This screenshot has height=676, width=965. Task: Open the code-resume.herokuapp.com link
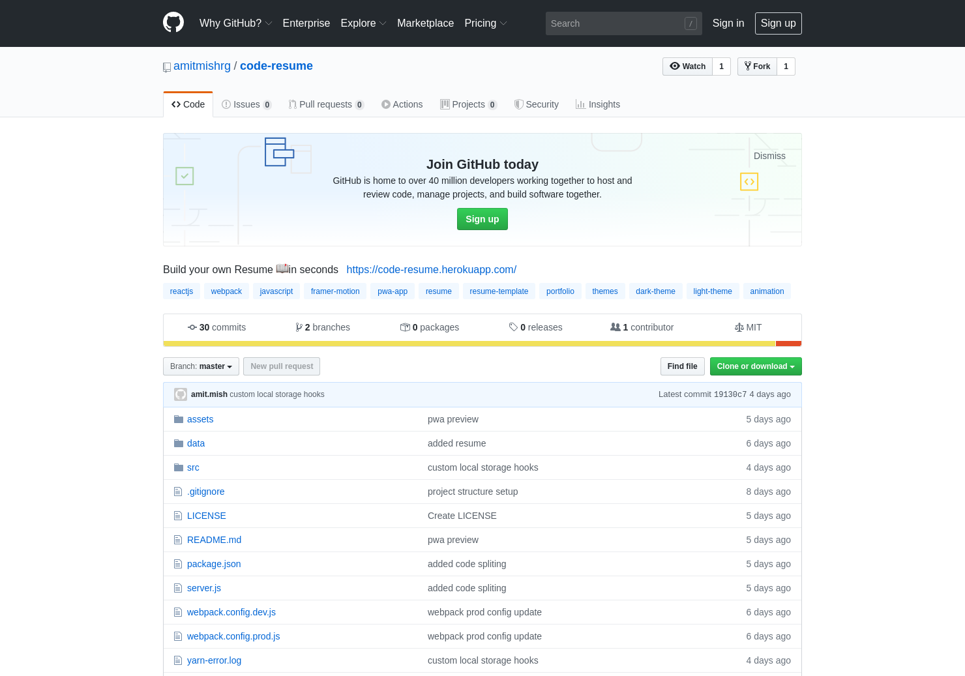pos(432,270)
